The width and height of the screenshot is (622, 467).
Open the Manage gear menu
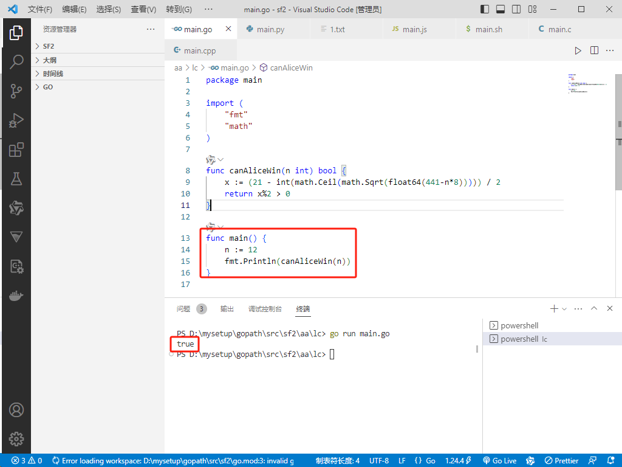(16, 439)
